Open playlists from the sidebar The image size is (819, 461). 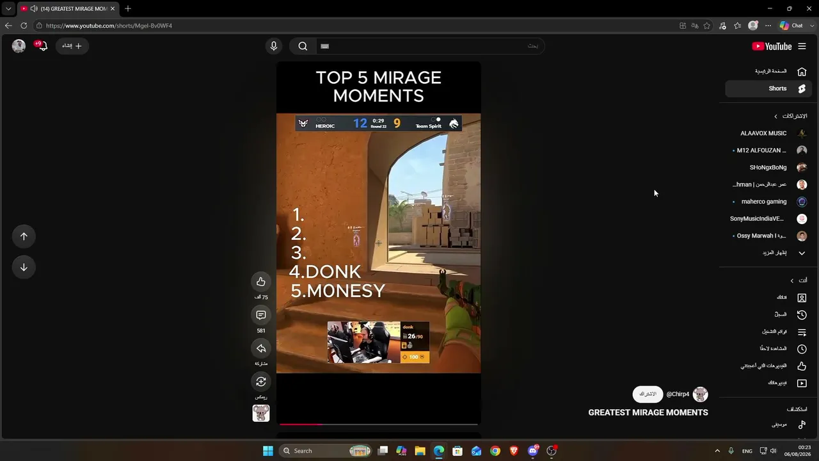coord(768,332)
